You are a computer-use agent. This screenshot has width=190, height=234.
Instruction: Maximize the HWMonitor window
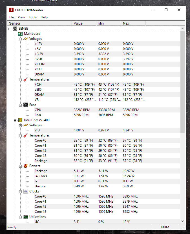[x=166, y=10]
